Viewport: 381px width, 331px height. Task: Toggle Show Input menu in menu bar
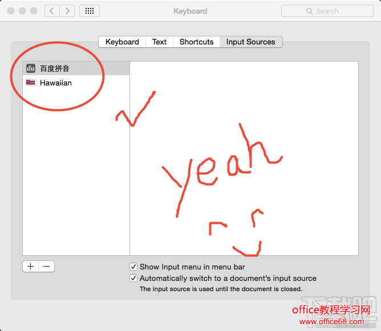(133, 267)
